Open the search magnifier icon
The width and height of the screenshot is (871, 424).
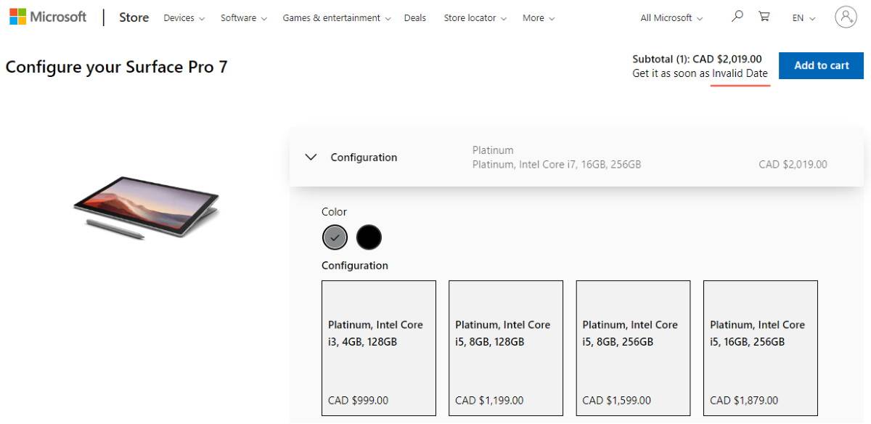737,16
